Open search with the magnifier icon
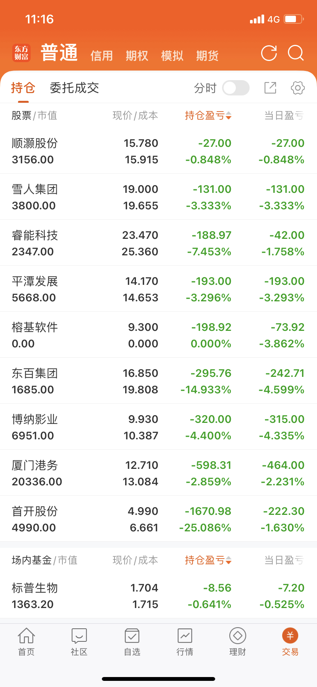This screenshot has height=687, width=317. click(296, 53)
